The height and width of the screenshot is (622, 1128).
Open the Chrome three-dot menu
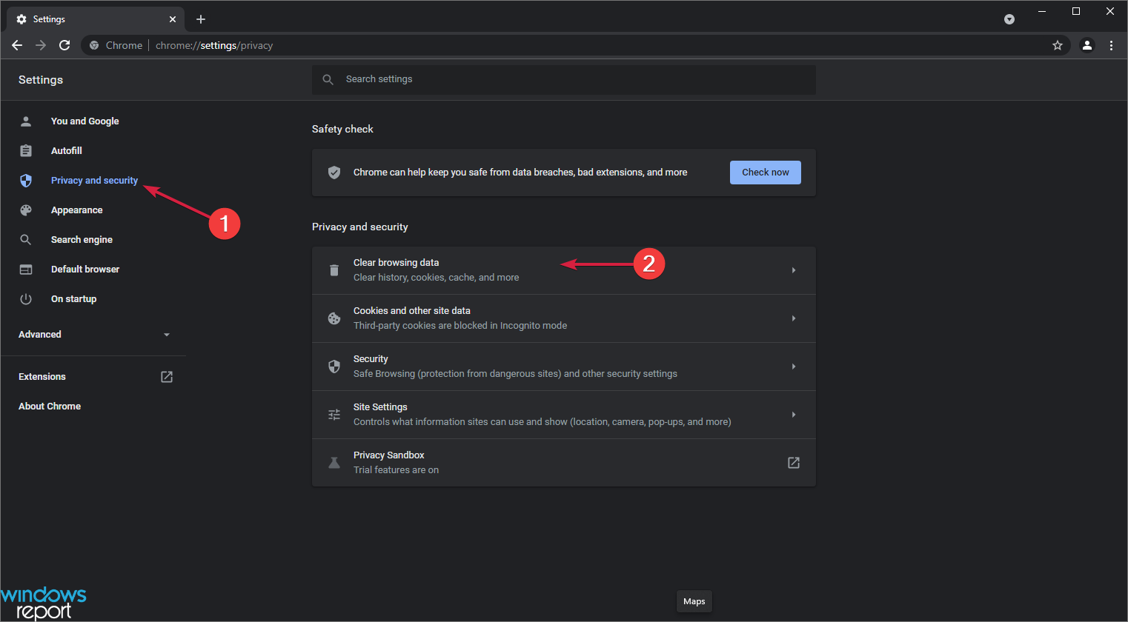(x=1111, y=45)
